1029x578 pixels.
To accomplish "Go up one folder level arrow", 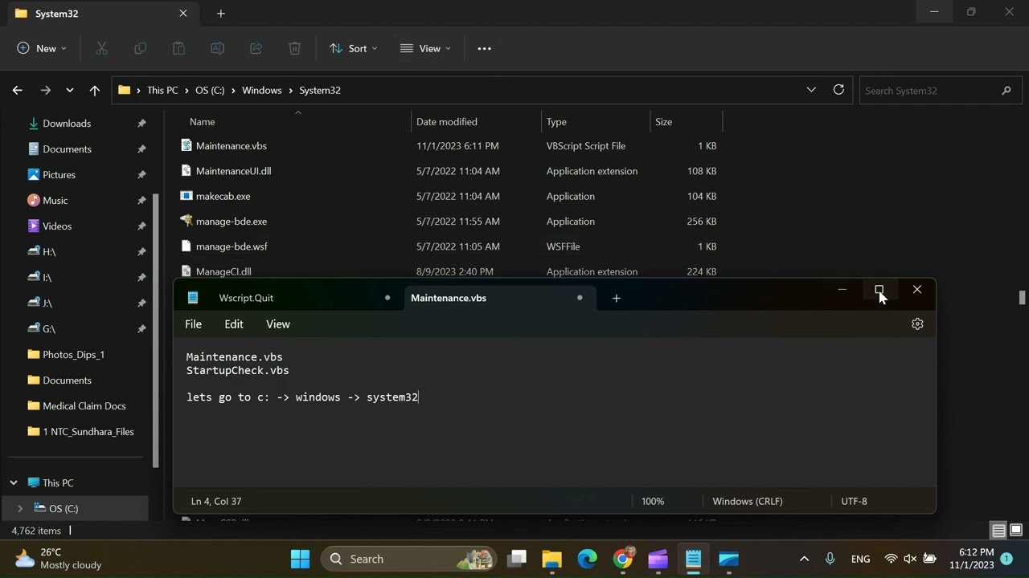I will pos(95,90).
